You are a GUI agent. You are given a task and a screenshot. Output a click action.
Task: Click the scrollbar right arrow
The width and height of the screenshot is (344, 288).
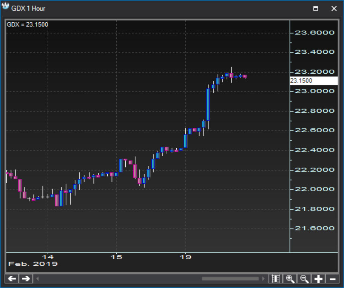[264, 279]
